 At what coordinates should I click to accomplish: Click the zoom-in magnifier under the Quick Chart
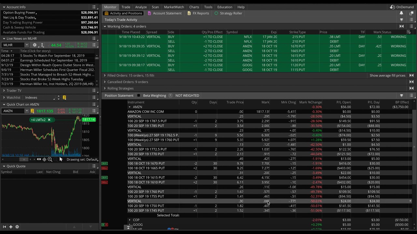click(50, 160)
